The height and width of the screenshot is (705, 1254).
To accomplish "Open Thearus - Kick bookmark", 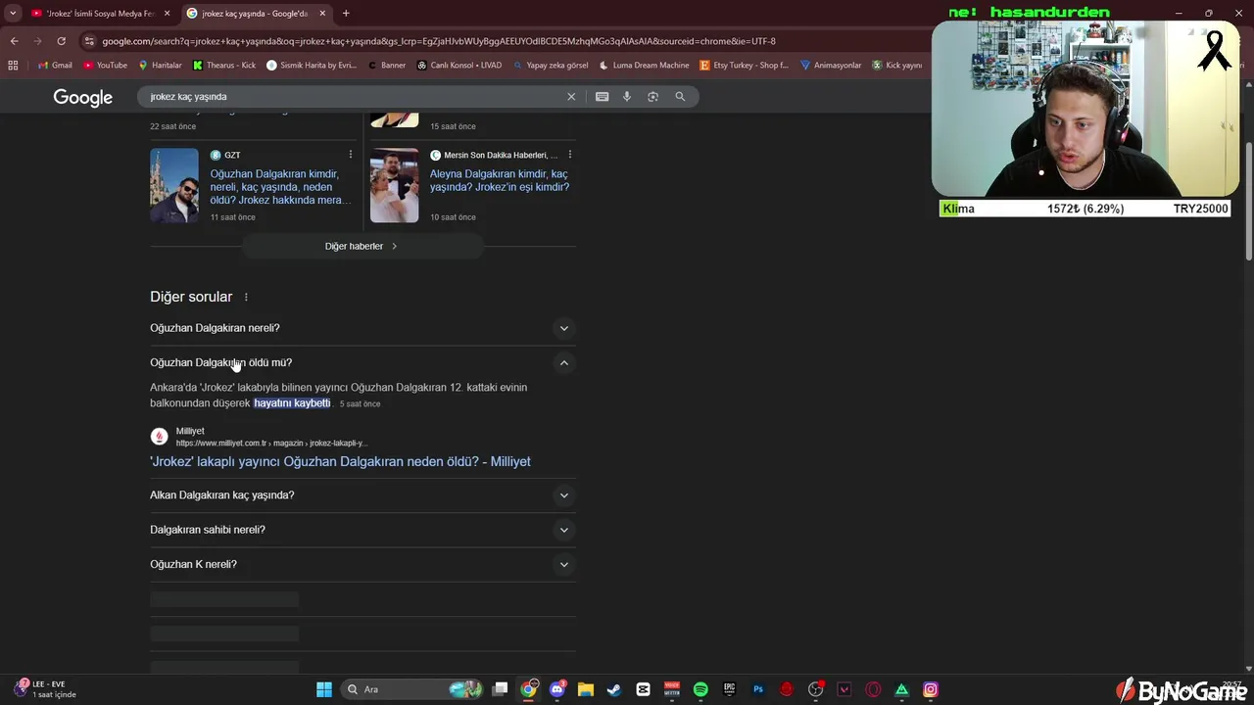I will 224,66.
